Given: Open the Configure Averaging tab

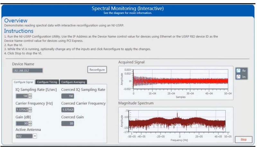Looking at the screenshot, I should point(73,82).
